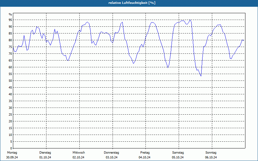Select the 60 value on the y-axis

click(10, 67)
